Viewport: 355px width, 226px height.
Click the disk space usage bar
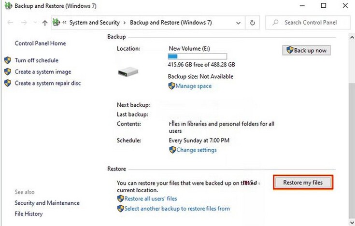click(197, 56)
